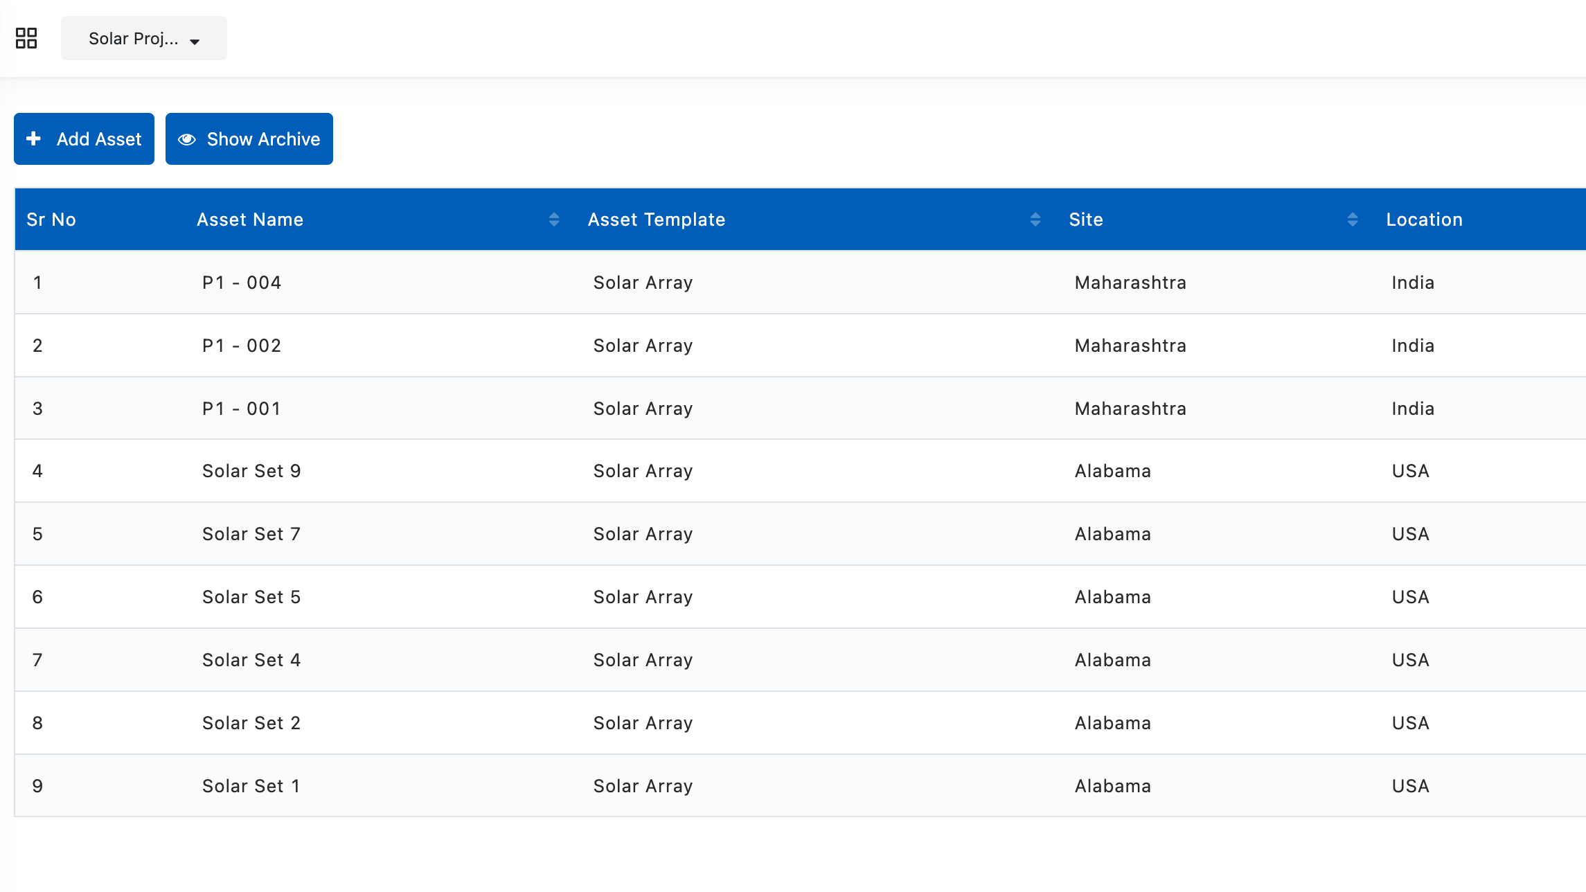This screenshot has height=892, width=1586.
Task: Click India in P1 - 002 row
Action: tap(1413, 346)
